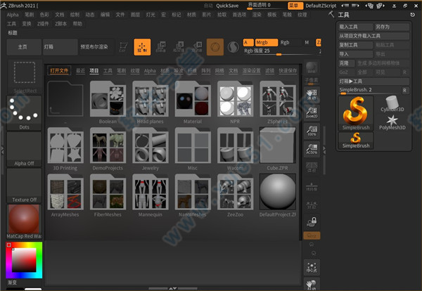Select the Cylinder3D tool
Image resolution: width=422 pixels, height=291 pixels.
[x=392, y=104]
